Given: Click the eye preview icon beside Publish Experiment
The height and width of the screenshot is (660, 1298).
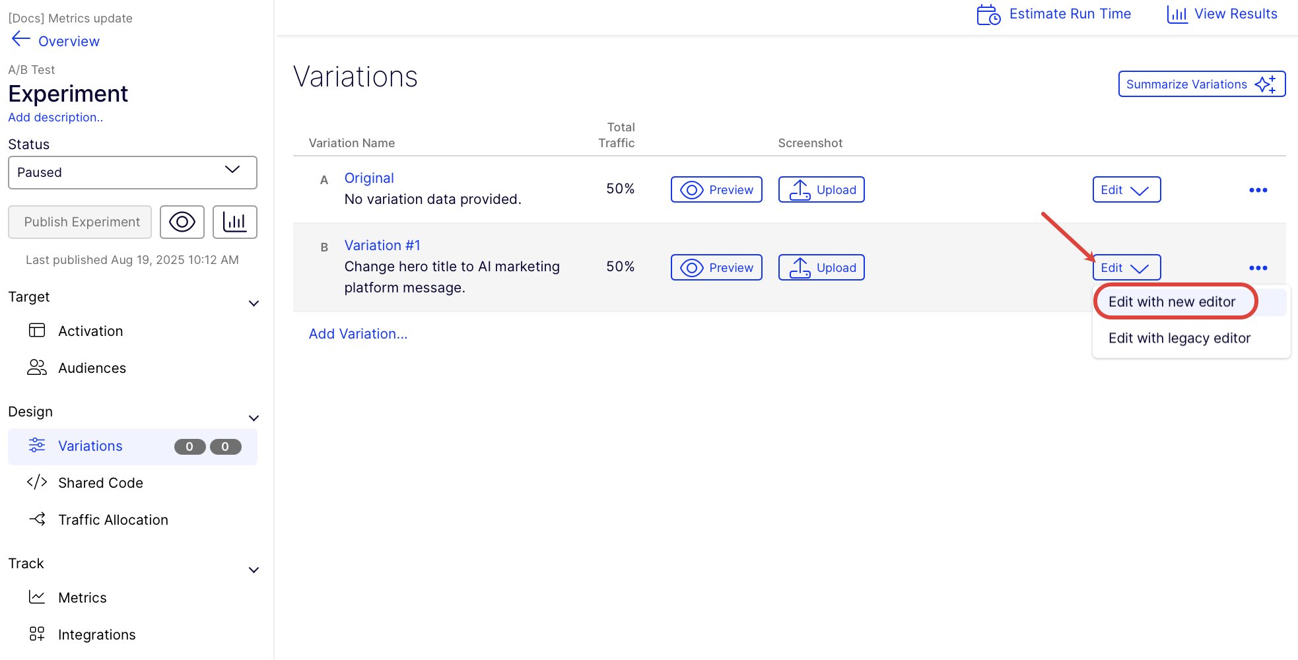Looking at the screenshot, I should point(182,222).
